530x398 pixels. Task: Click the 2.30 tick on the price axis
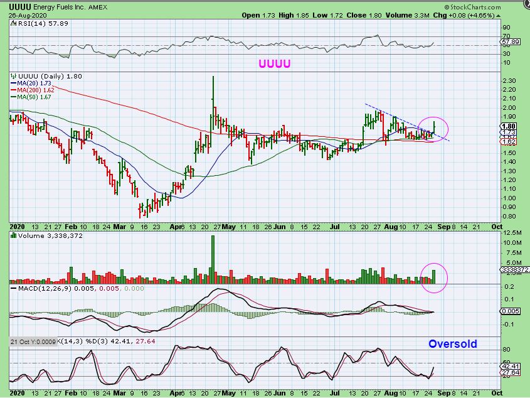coord(510,80)
